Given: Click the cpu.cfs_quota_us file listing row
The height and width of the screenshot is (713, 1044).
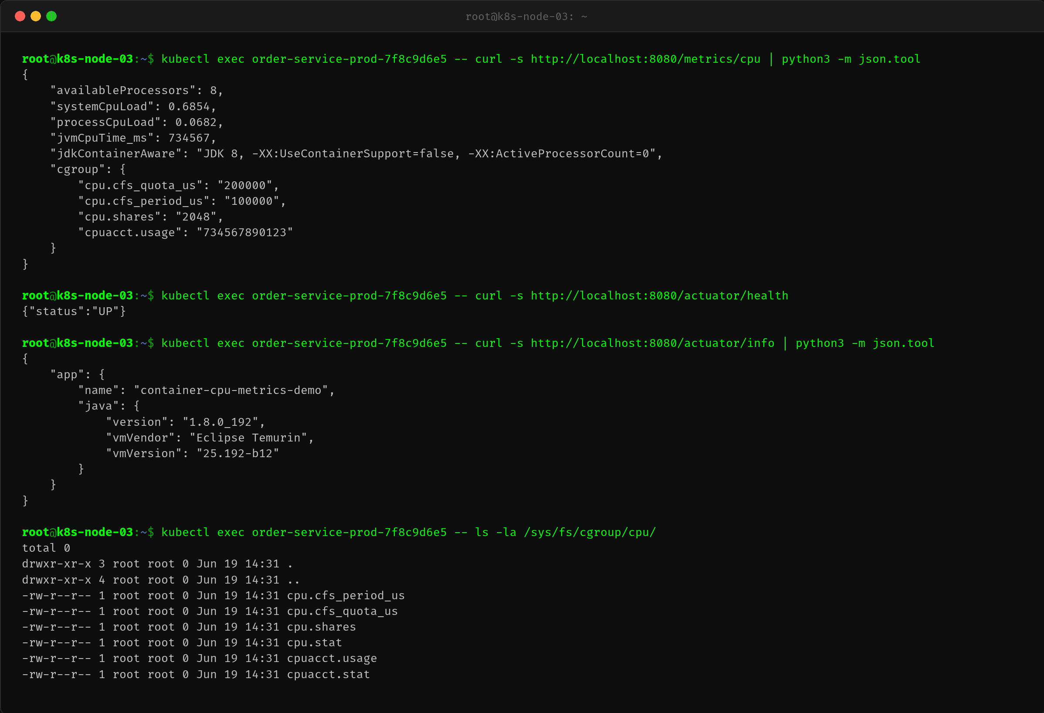Looking at the screenshot, I should pos(210,611).
